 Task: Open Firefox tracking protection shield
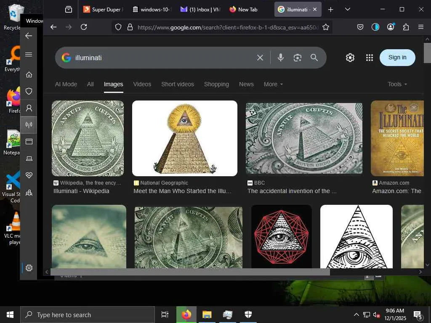(x=118, y=27)
